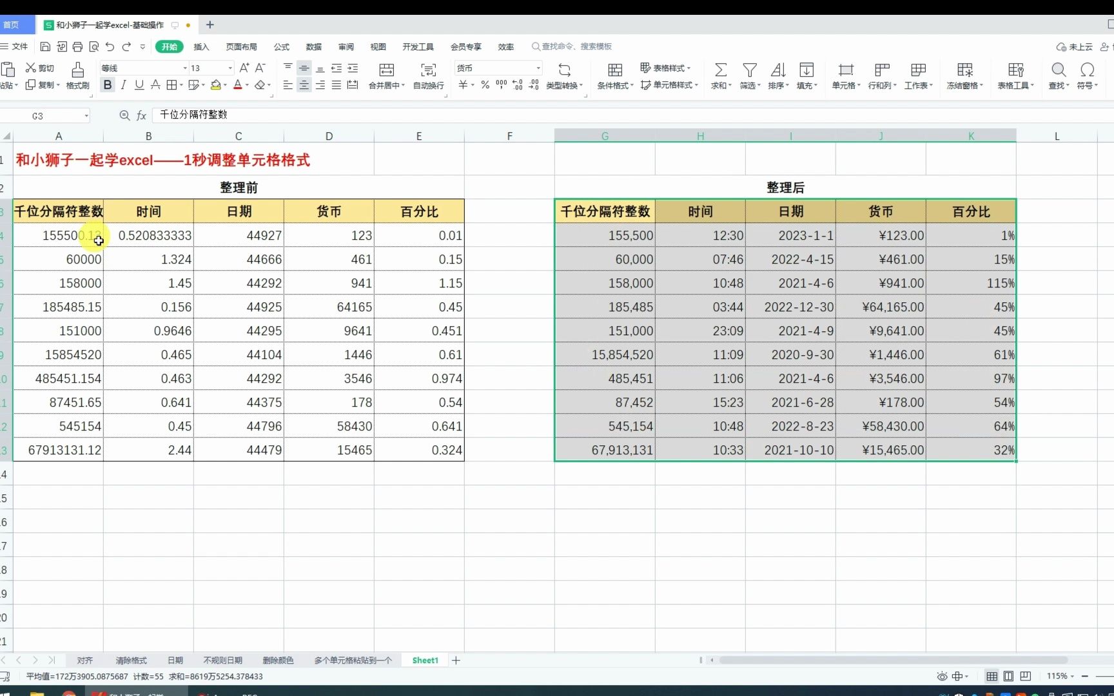
Task: Click the type conversion (类型转换) icon
Action: [x=564, y=70]
